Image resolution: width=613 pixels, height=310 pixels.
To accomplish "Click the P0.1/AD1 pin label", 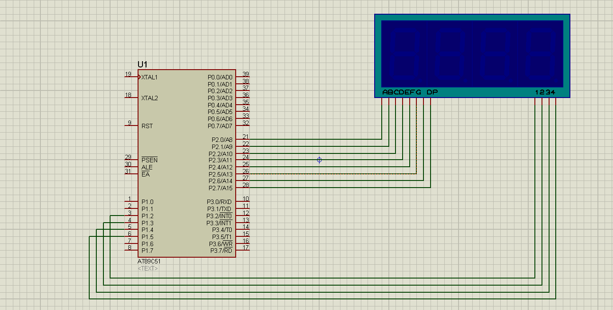I will 220,84.
